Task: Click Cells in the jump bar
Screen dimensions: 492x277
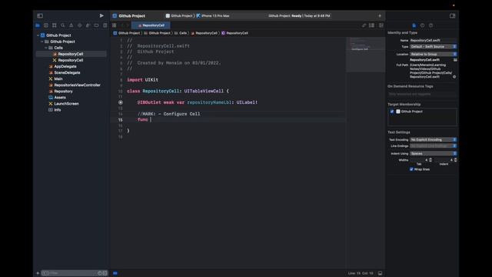Action: pos(181,33)
